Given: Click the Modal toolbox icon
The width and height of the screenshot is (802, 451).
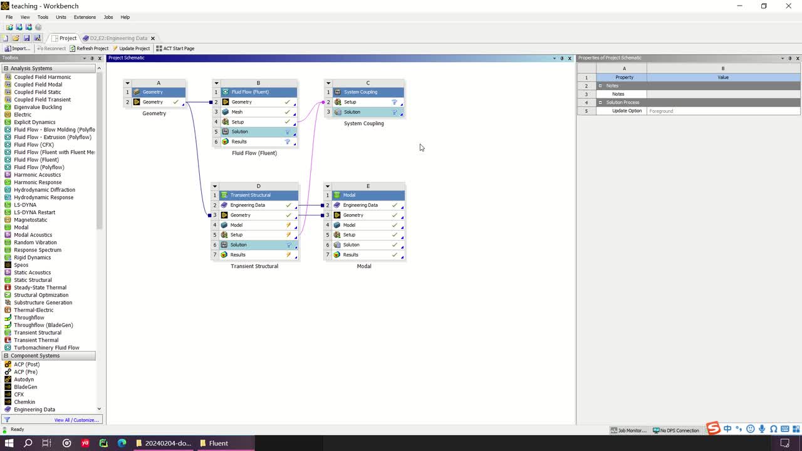Looking at the screenshot, I should pos(8,227).
